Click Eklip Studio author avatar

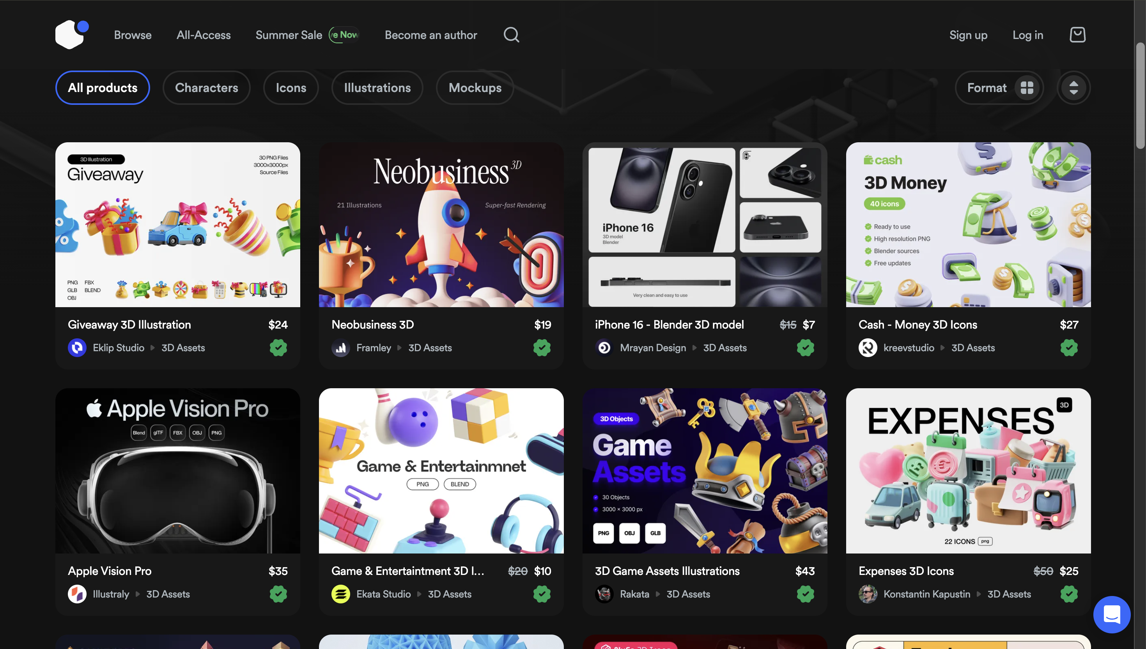pyautogui.click(x=77, y=348)
